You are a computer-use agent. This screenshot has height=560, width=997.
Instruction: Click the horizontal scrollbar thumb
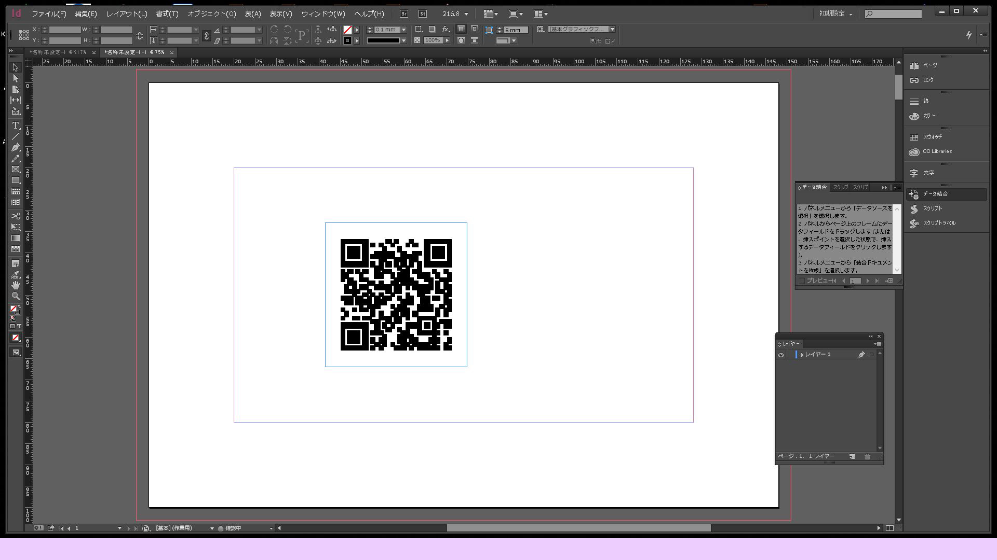click(578, 528)
